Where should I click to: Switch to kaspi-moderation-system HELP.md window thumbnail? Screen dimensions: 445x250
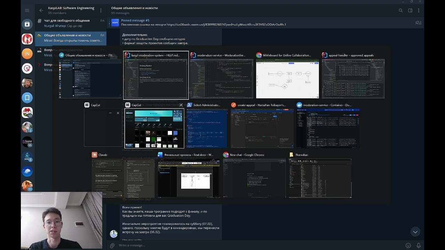156,75
